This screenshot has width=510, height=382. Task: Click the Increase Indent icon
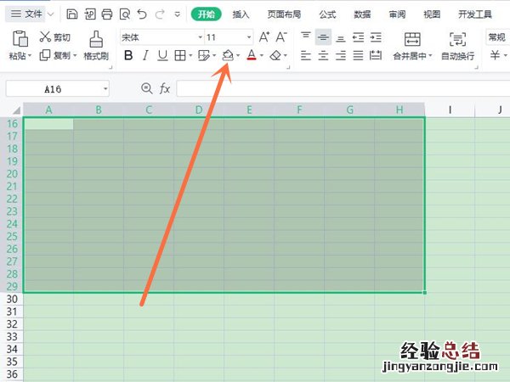click(x=376, y=37)
